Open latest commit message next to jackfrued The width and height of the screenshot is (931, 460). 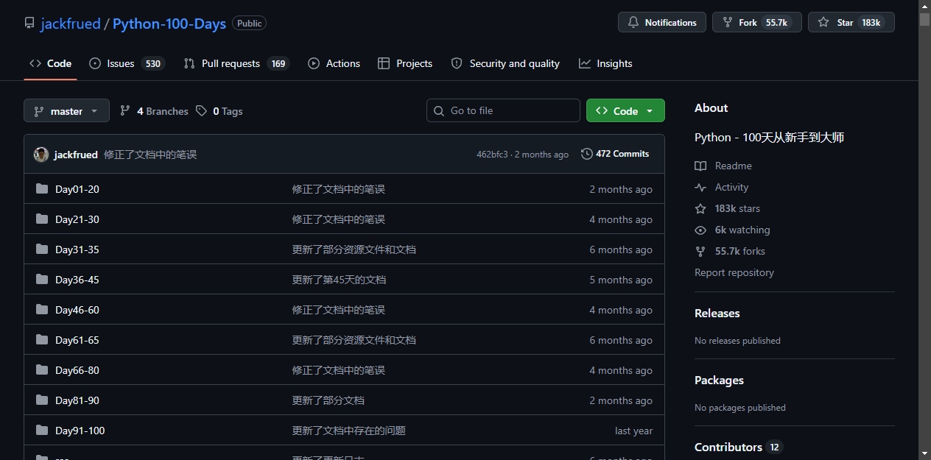150,155
